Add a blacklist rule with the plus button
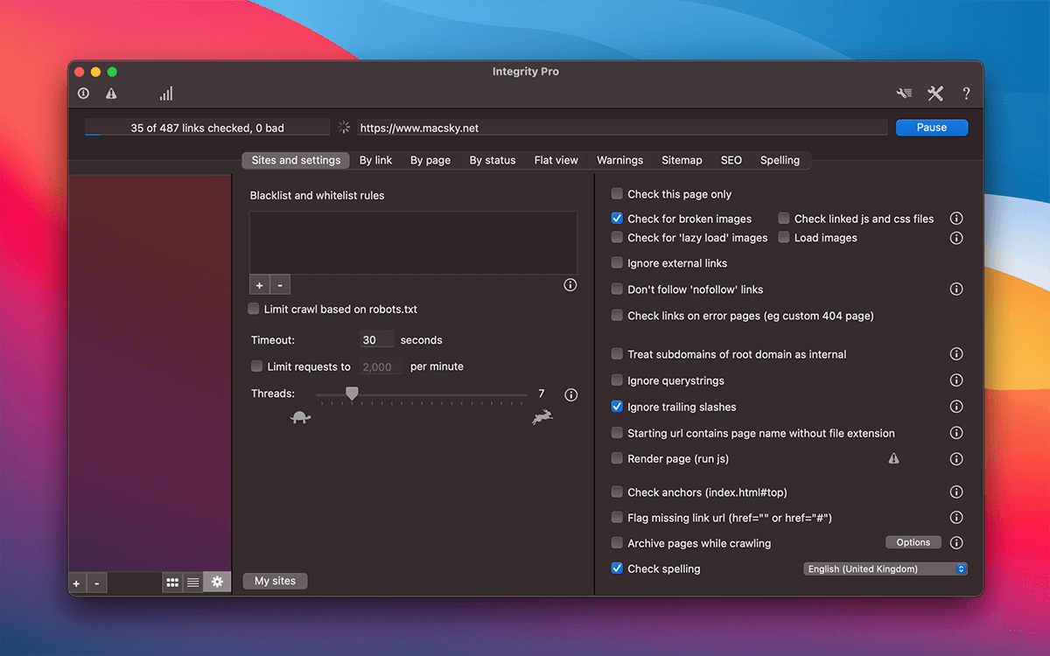The image size is (1050, 656). (x=260, y=285)
